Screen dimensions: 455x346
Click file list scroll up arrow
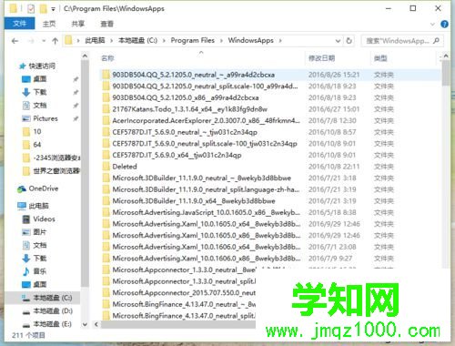point(446,56)
